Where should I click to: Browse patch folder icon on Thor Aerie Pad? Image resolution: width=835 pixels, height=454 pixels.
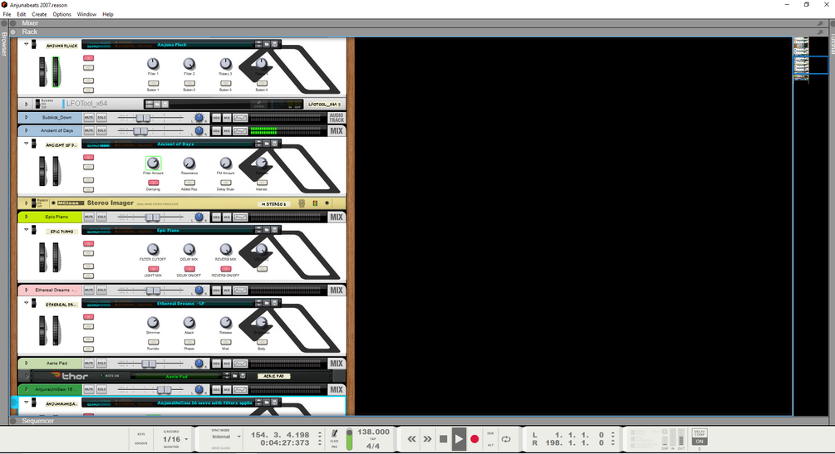235,376
